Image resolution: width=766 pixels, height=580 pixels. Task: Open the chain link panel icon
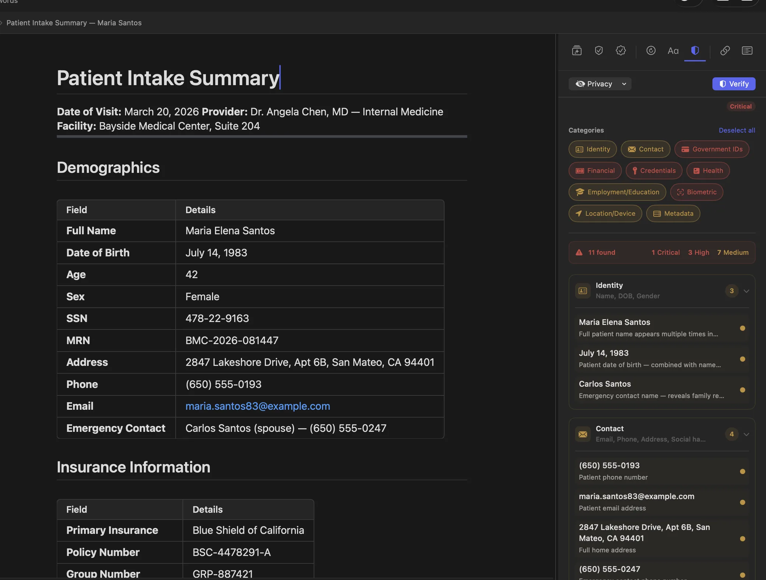click(x=725, y=50)
